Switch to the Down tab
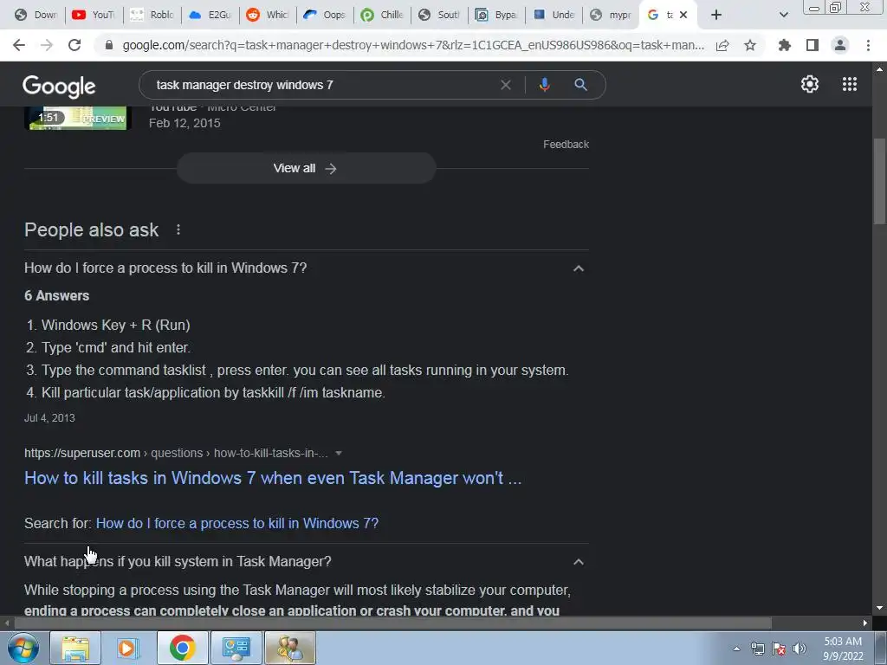887x665 pixels. pos(36,15)
